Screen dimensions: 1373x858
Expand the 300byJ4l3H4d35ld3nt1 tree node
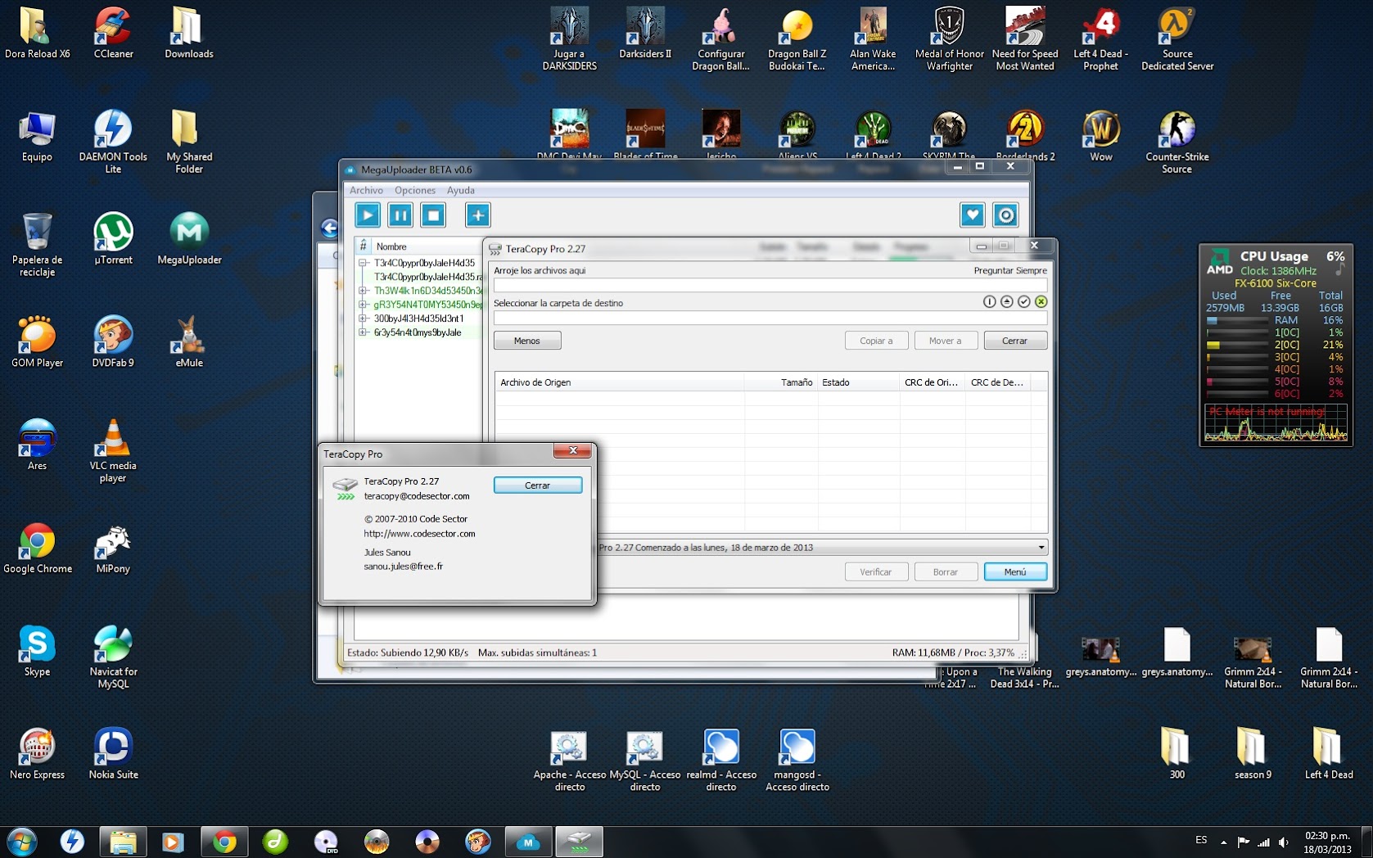[x=363, y=318]
